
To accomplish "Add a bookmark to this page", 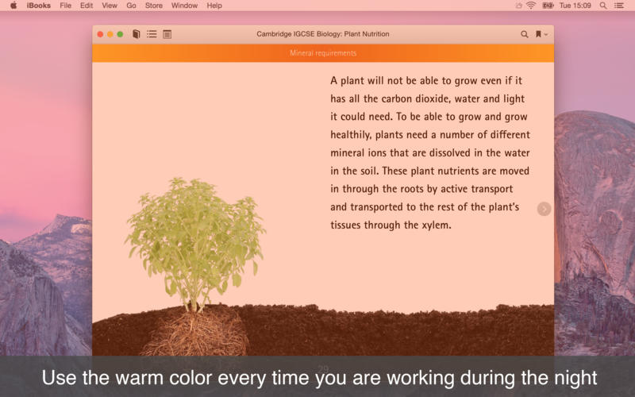I will [x=538, y=34].
